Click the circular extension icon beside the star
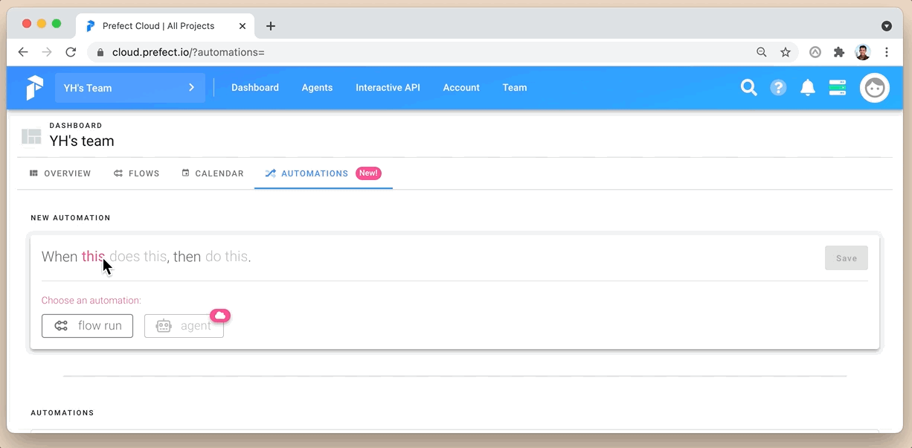The image size is (912, 448). [x=815, y=52]
